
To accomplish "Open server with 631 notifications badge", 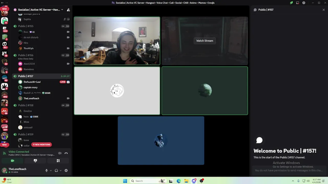I will click(x=4, y=128).
